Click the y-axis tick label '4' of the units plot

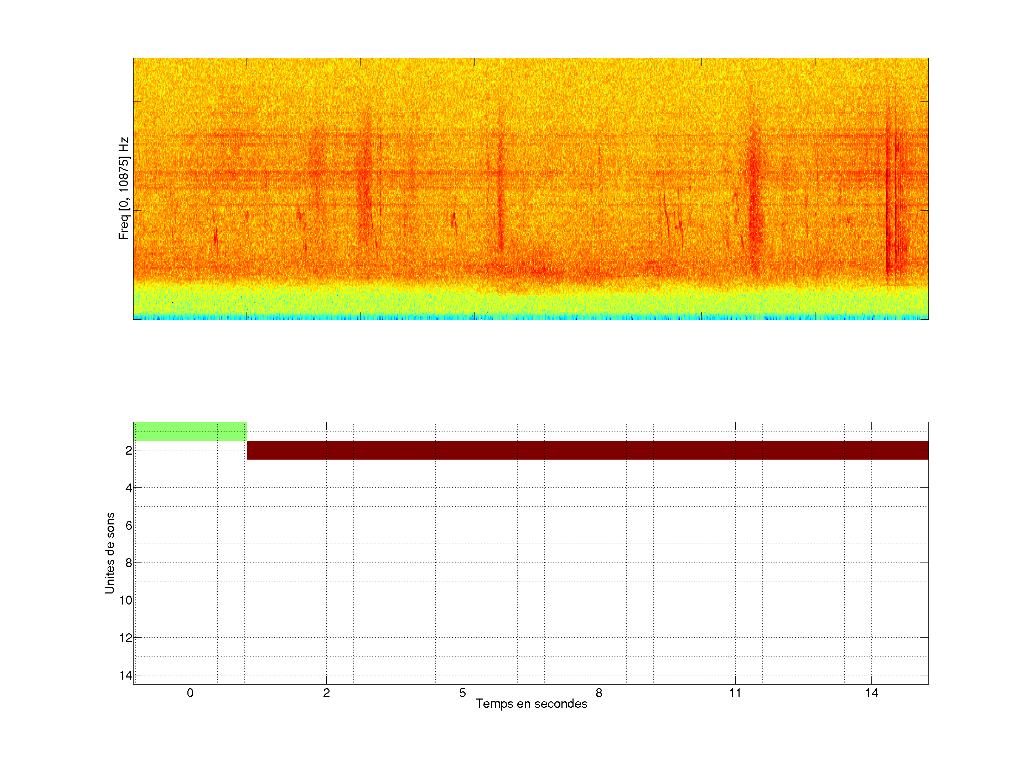pos(129,488)
